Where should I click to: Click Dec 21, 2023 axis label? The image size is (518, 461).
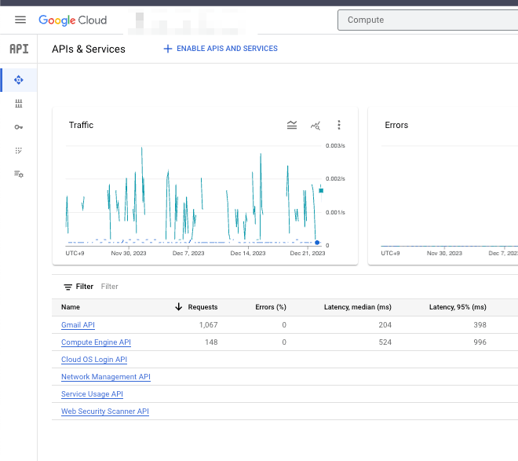pos(308,253)
